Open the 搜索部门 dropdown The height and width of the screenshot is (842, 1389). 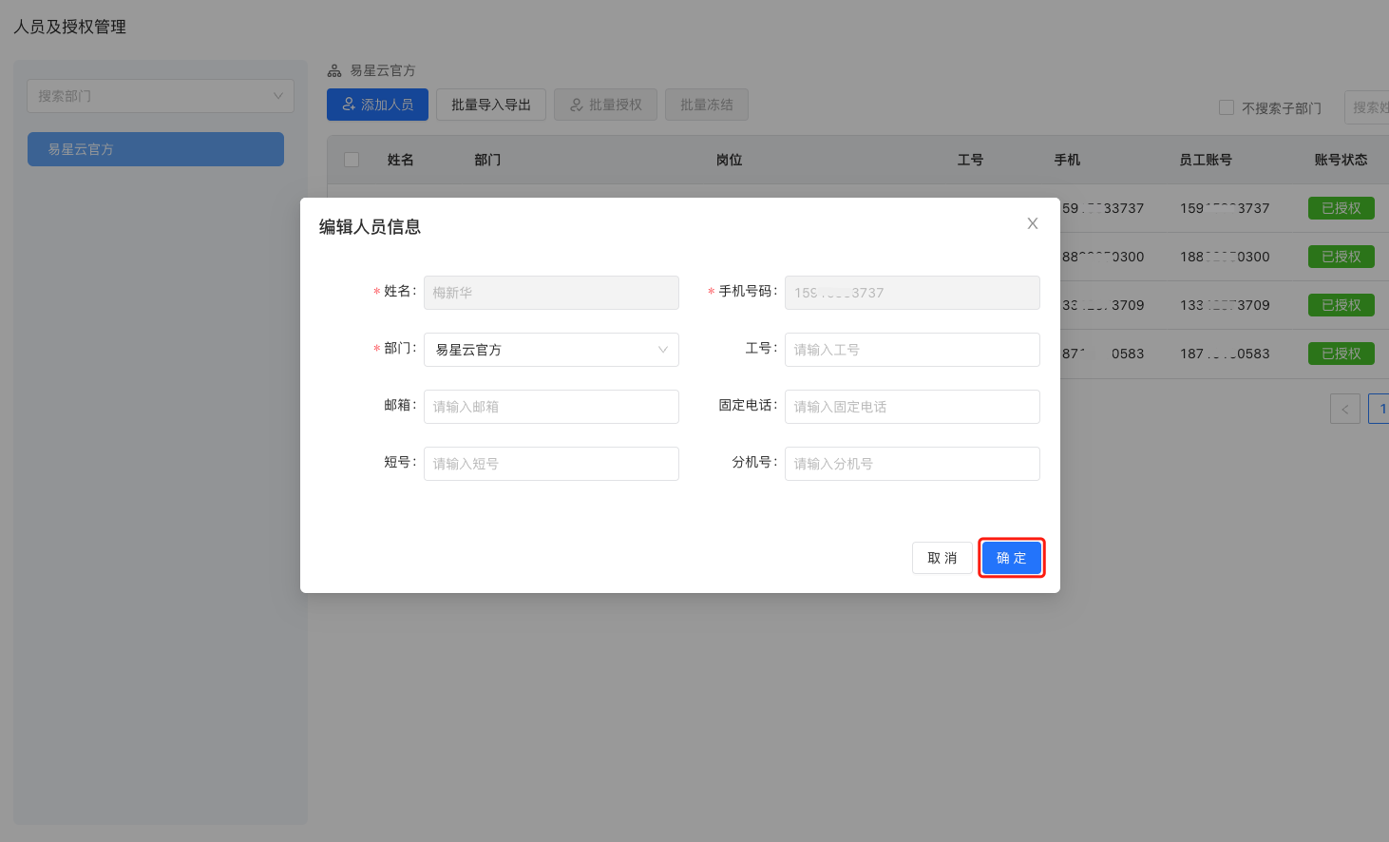click(161, 96)
